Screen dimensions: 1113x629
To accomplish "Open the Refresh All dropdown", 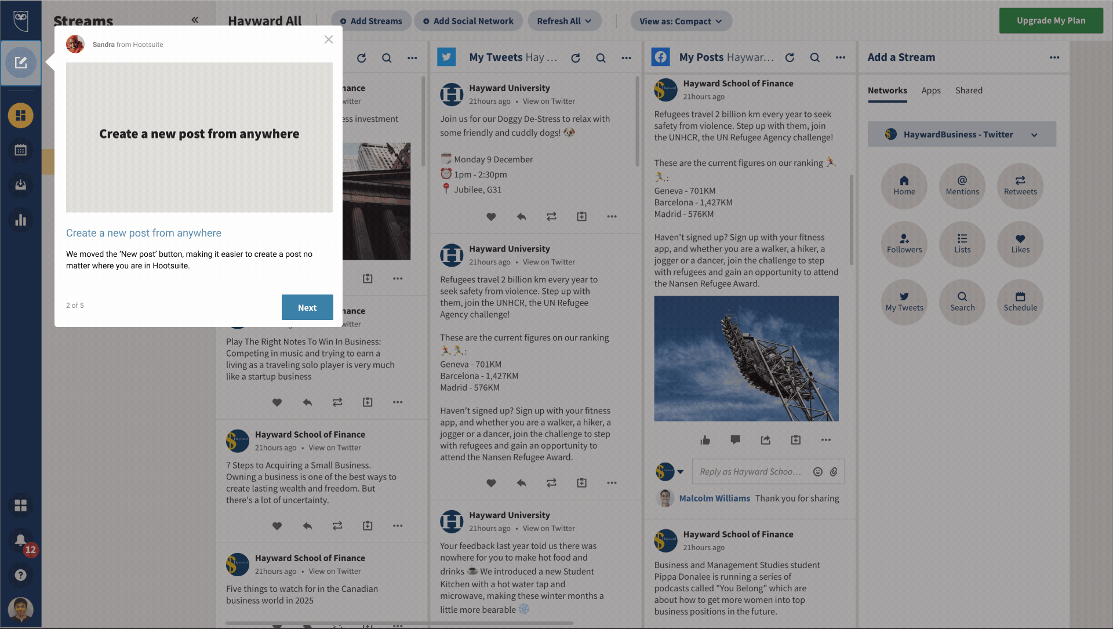I will 564,21.
